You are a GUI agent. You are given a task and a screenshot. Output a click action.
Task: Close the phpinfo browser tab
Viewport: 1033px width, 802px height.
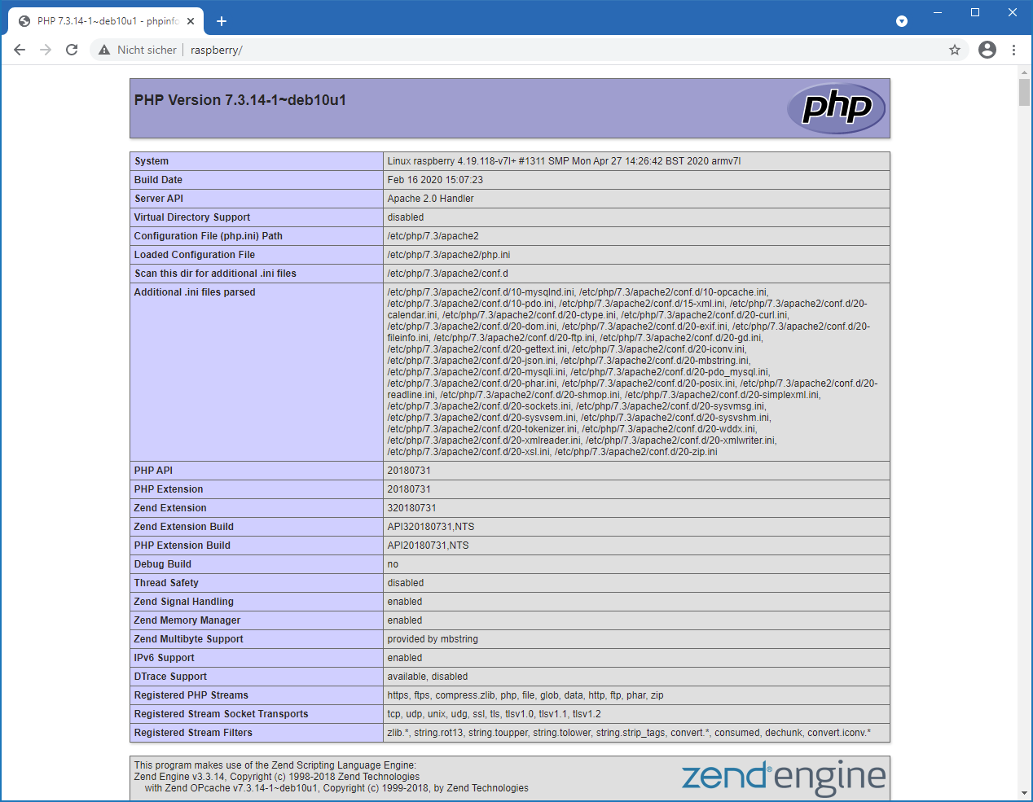[191, 21]
